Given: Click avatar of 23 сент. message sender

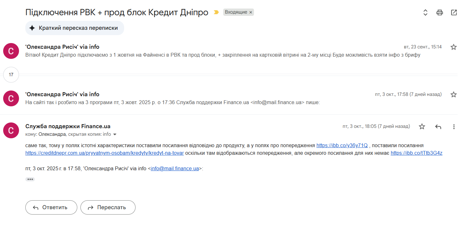Looking at the screenshot, I should [x=11, y=51].
